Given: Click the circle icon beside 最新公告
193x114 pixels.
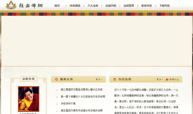Looking at the screenshot, I should [57, 79].
